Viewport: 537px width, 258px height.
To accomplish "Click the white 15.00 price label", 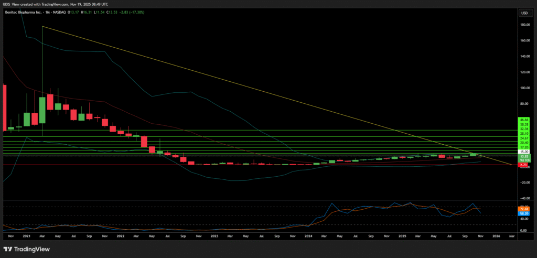I will pos(523,151).
